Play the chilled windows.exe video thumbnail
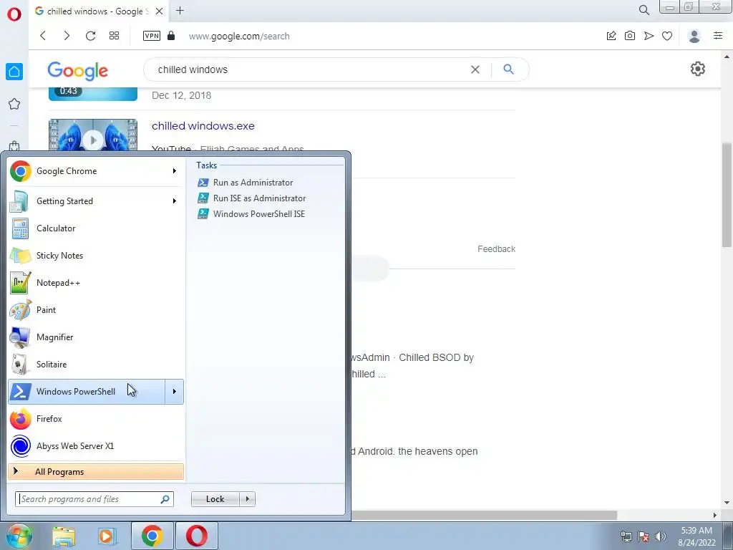Viewport: 733px width, 550px height. coord(93,135)
